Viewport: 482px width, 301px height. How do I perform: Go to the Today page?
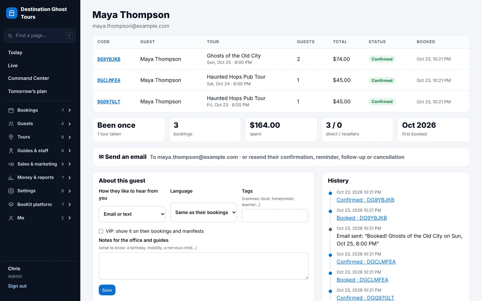15,52
